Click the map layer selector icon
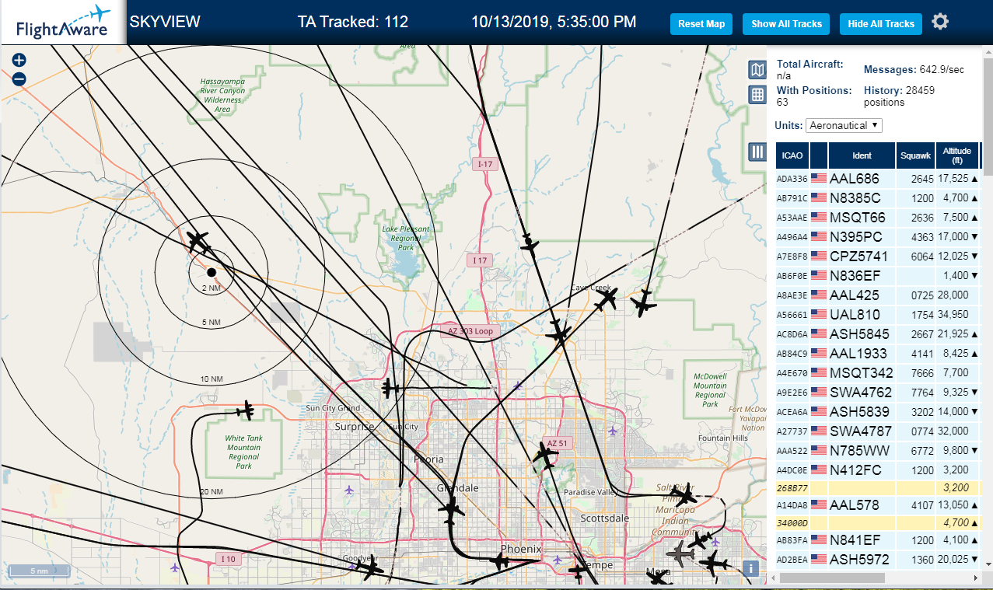This screenshot has width=993, height=590. (757, 70)
